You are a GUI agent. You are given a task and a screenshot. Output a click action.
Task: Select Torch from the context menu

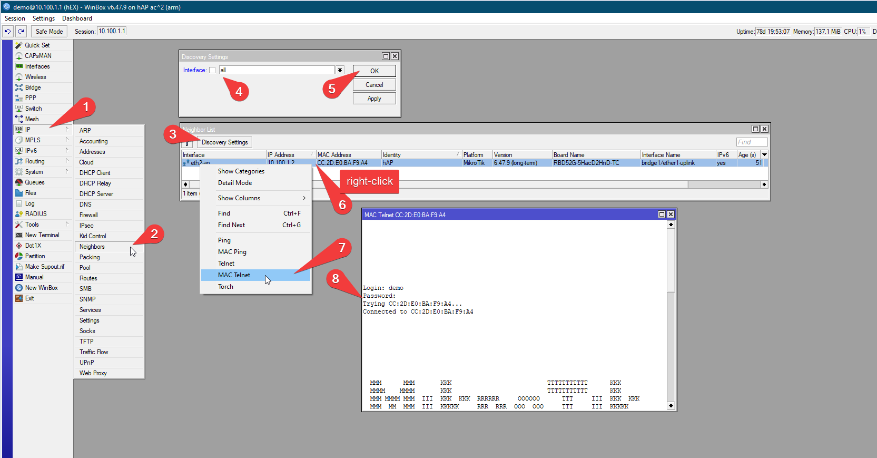pyautogui.click(x=256, y=287)
